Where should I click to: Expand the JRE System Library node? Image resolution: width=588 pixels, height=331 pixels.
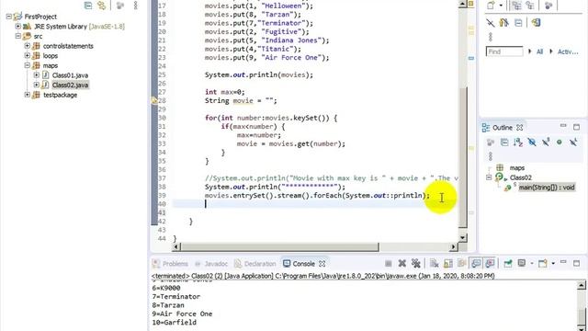pyautogui.click(x=17, y=27)
